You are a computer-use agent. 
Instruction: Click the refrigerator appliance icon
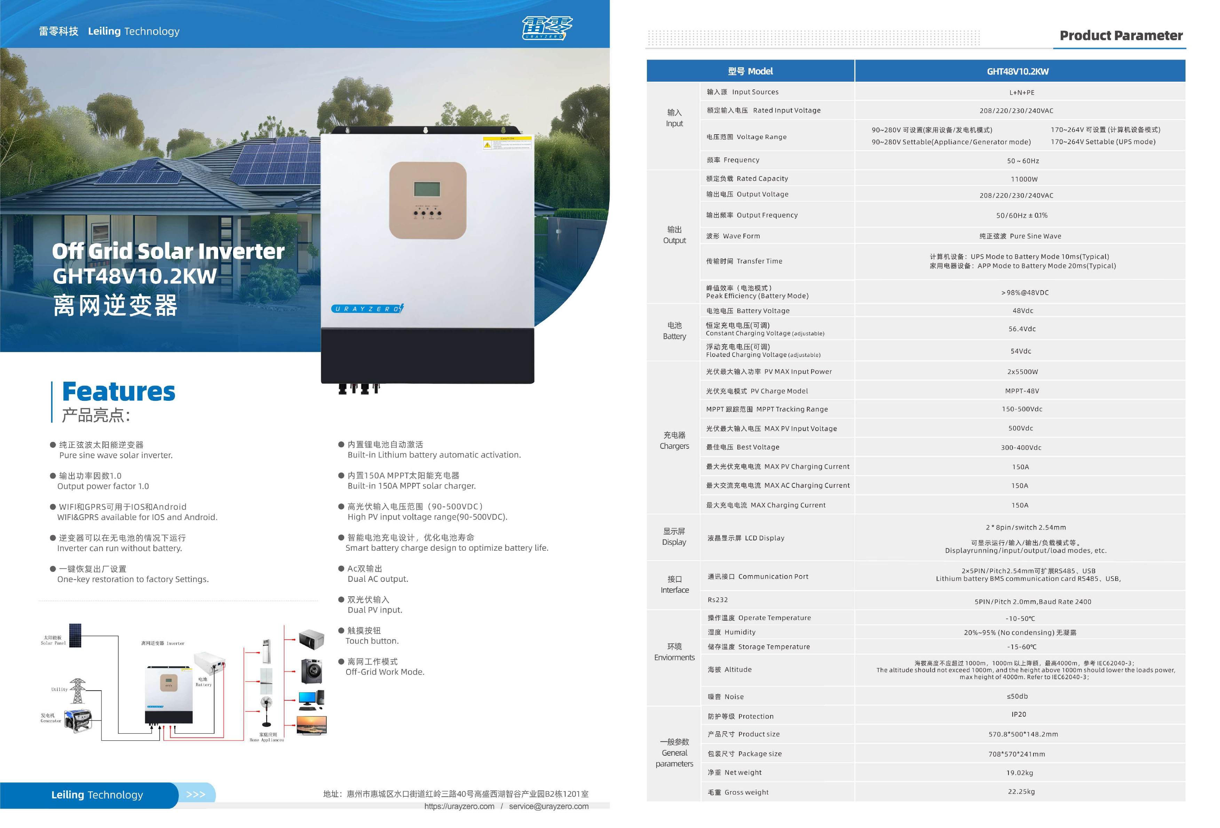267,680
